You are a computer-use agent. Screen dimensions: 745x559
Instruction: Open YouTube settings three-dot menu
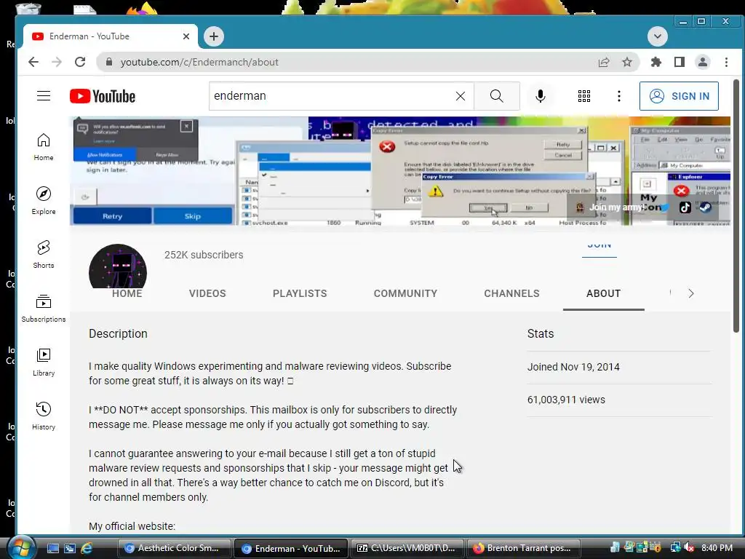click(618, 96)
